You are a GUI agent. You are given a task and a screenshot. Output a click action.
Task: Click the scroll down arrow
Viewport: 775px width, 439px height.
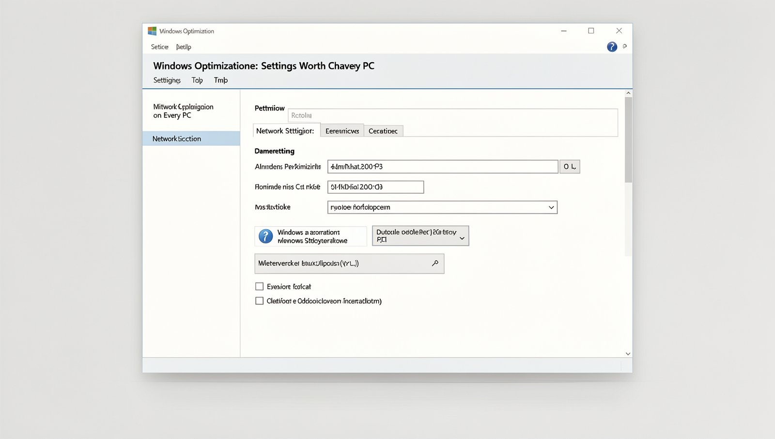click(x=628, y=354)
